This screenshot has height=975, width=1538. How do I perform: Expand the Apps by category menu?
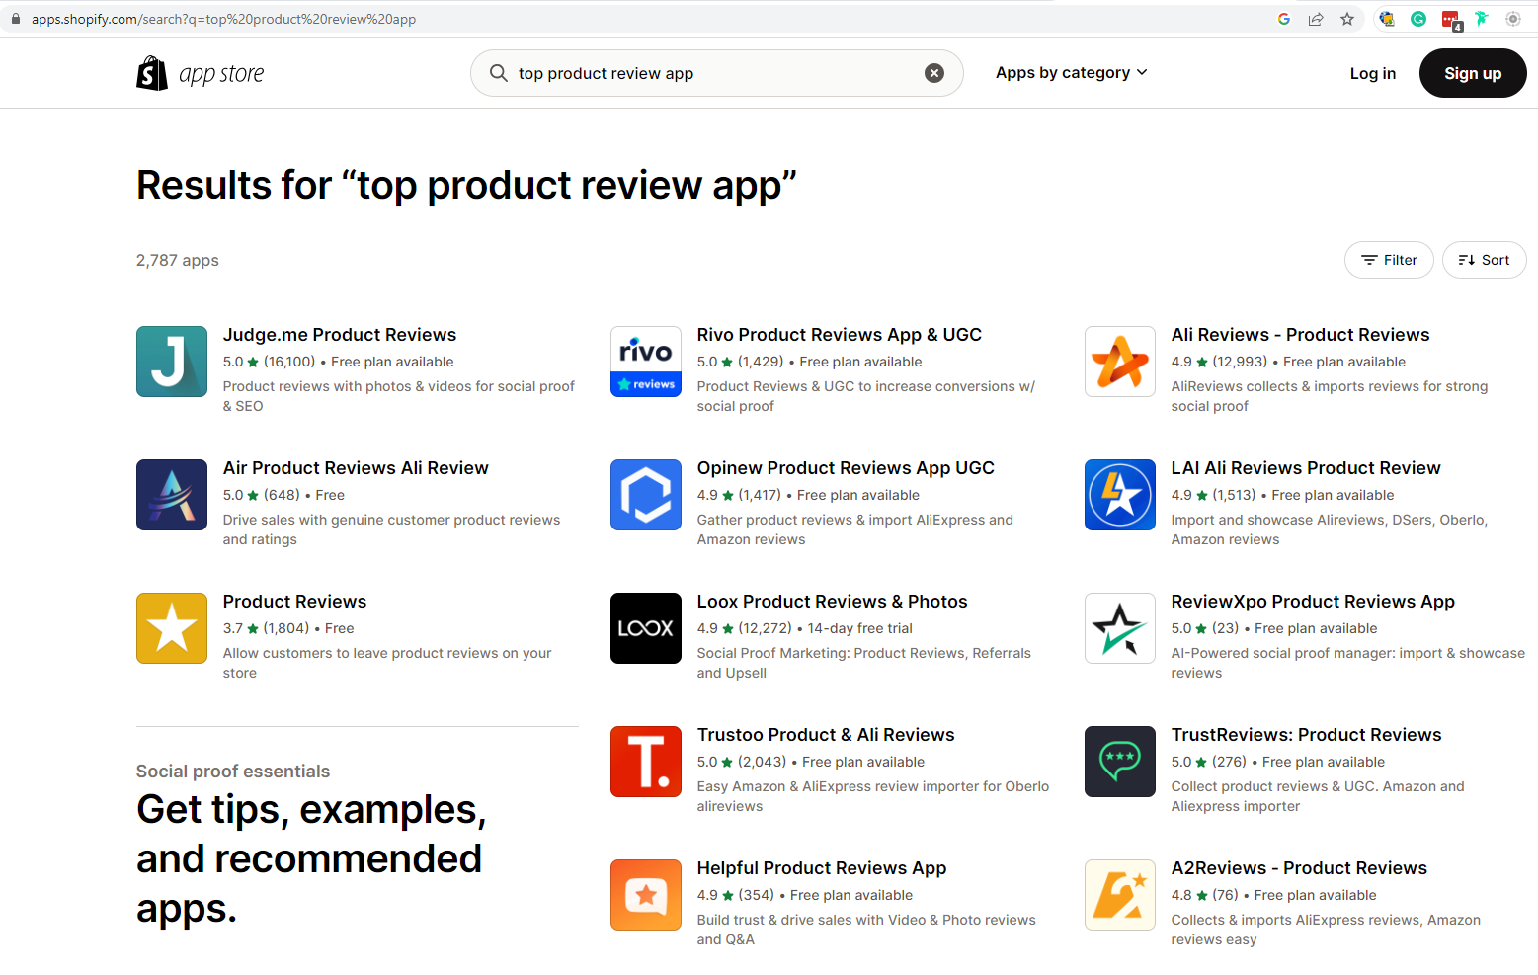tap(1071, 73)
